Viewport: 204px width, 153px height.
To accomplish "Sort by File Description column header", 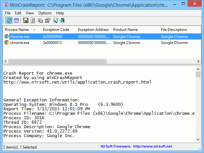I will pyautogui.click(x=180, y=30).
